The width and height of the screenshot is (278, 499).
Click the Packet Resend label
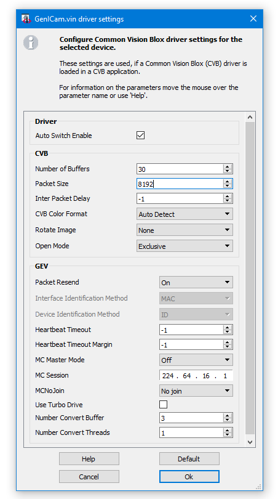pos(57,282)
